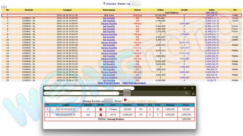Click the Prize column header in popup
243x136 pixels.
pos(158,105)
